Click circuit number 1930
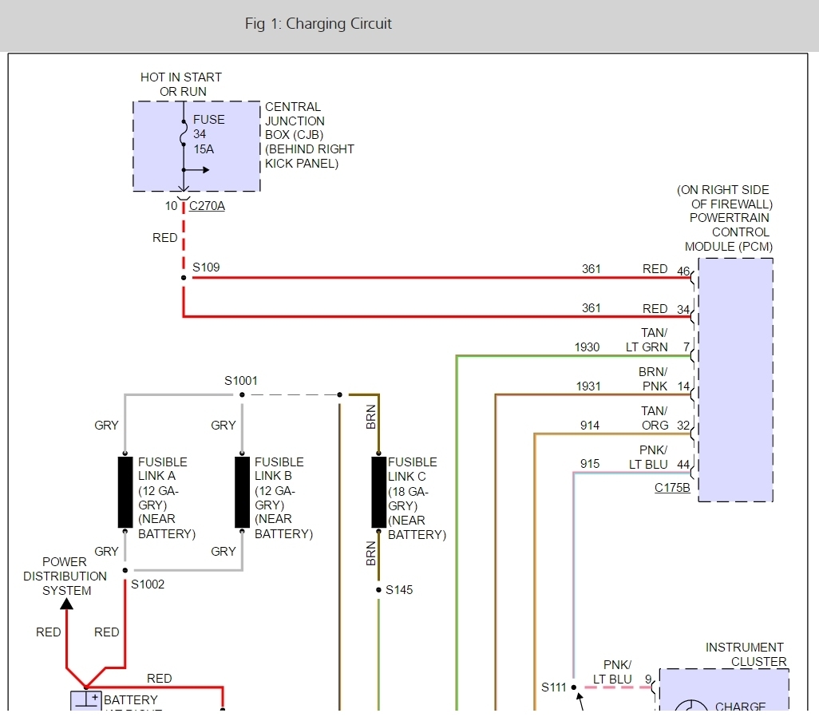The image size is (819, 725). (x=587, y=347)
